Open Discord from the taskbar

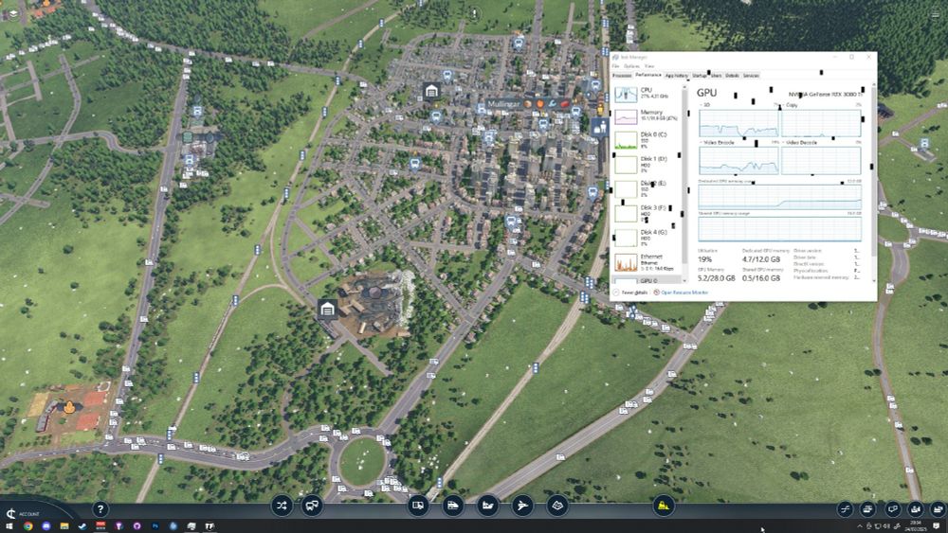tap(46, 526)
